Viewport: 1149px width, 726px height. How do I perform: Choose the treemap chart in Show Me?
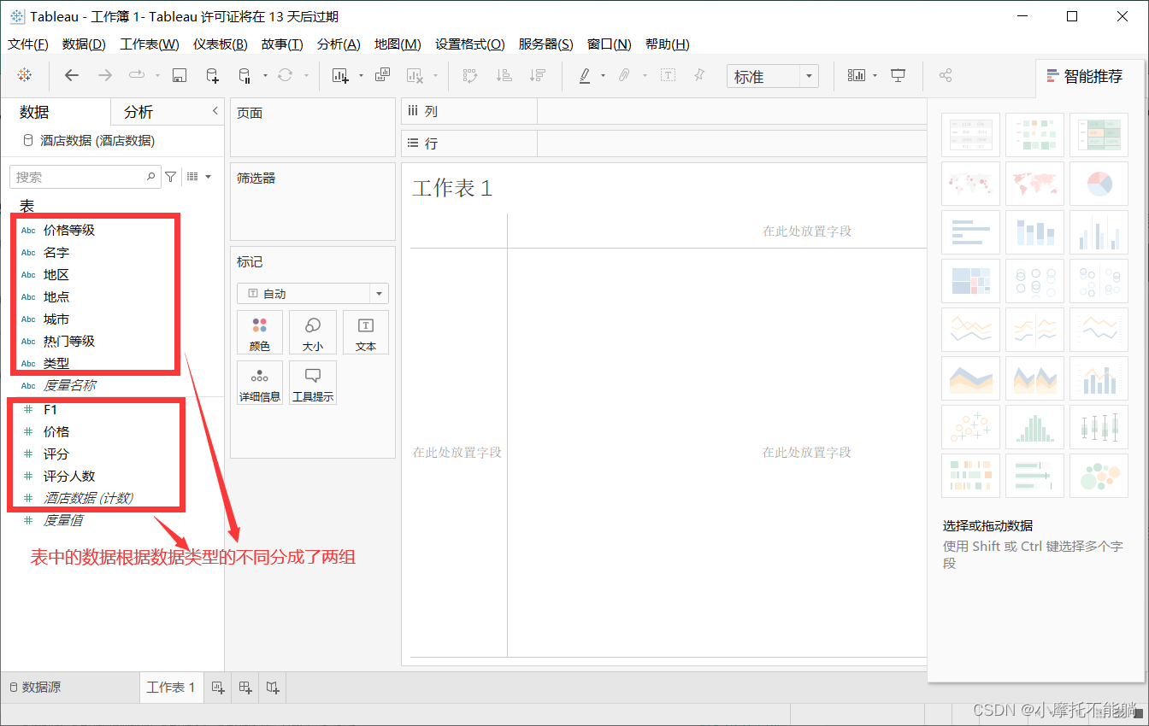coord(970,281)
